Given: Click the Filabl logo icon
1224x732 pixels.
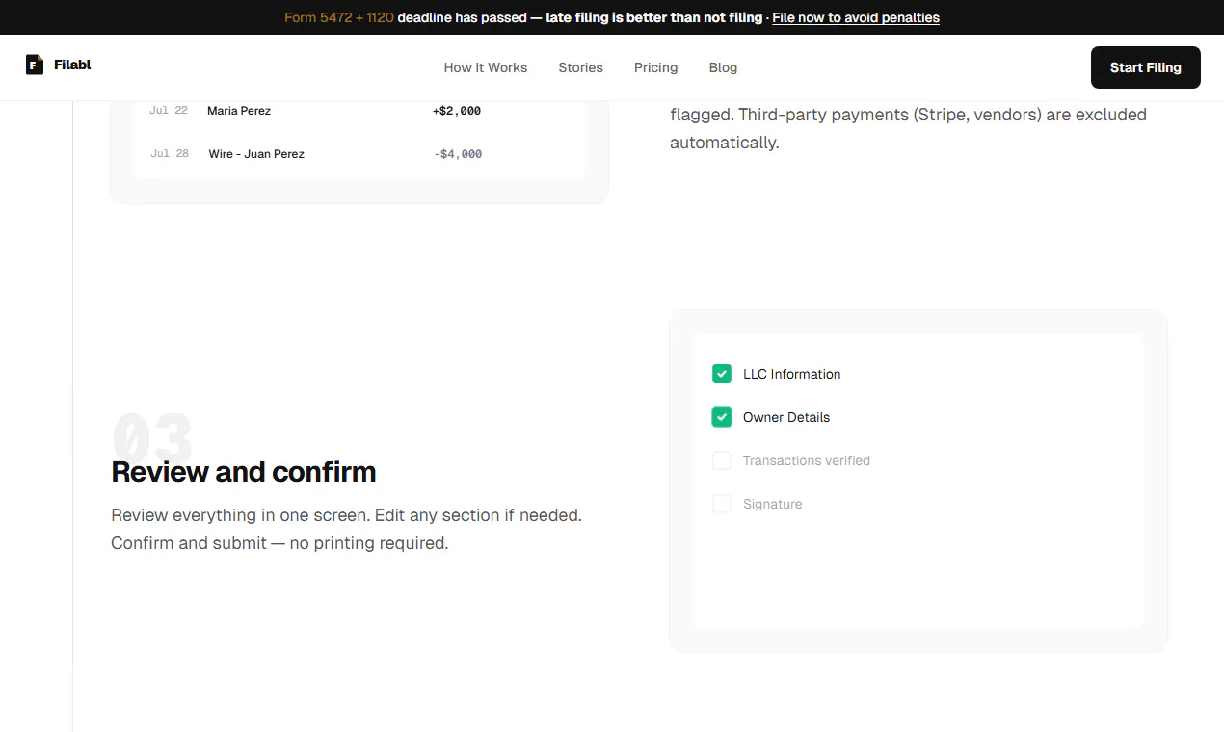Looking at the screenshot, I should (x=35, y=65).
